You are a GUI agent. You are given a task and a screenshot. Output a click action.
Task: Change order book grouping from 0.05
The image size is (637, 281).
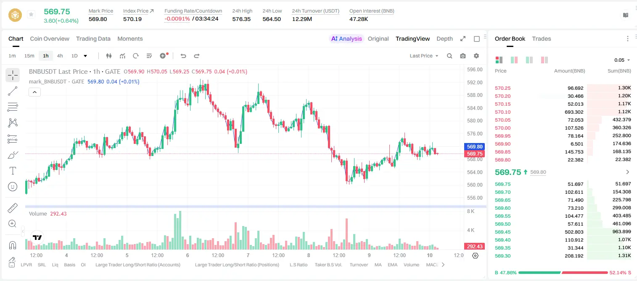coord(622,60)
